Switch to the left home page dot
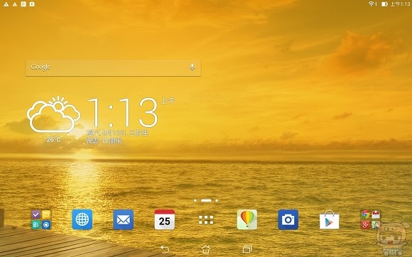Image resolution: width=412 pixels, height=257 pixels. point(195,200)
